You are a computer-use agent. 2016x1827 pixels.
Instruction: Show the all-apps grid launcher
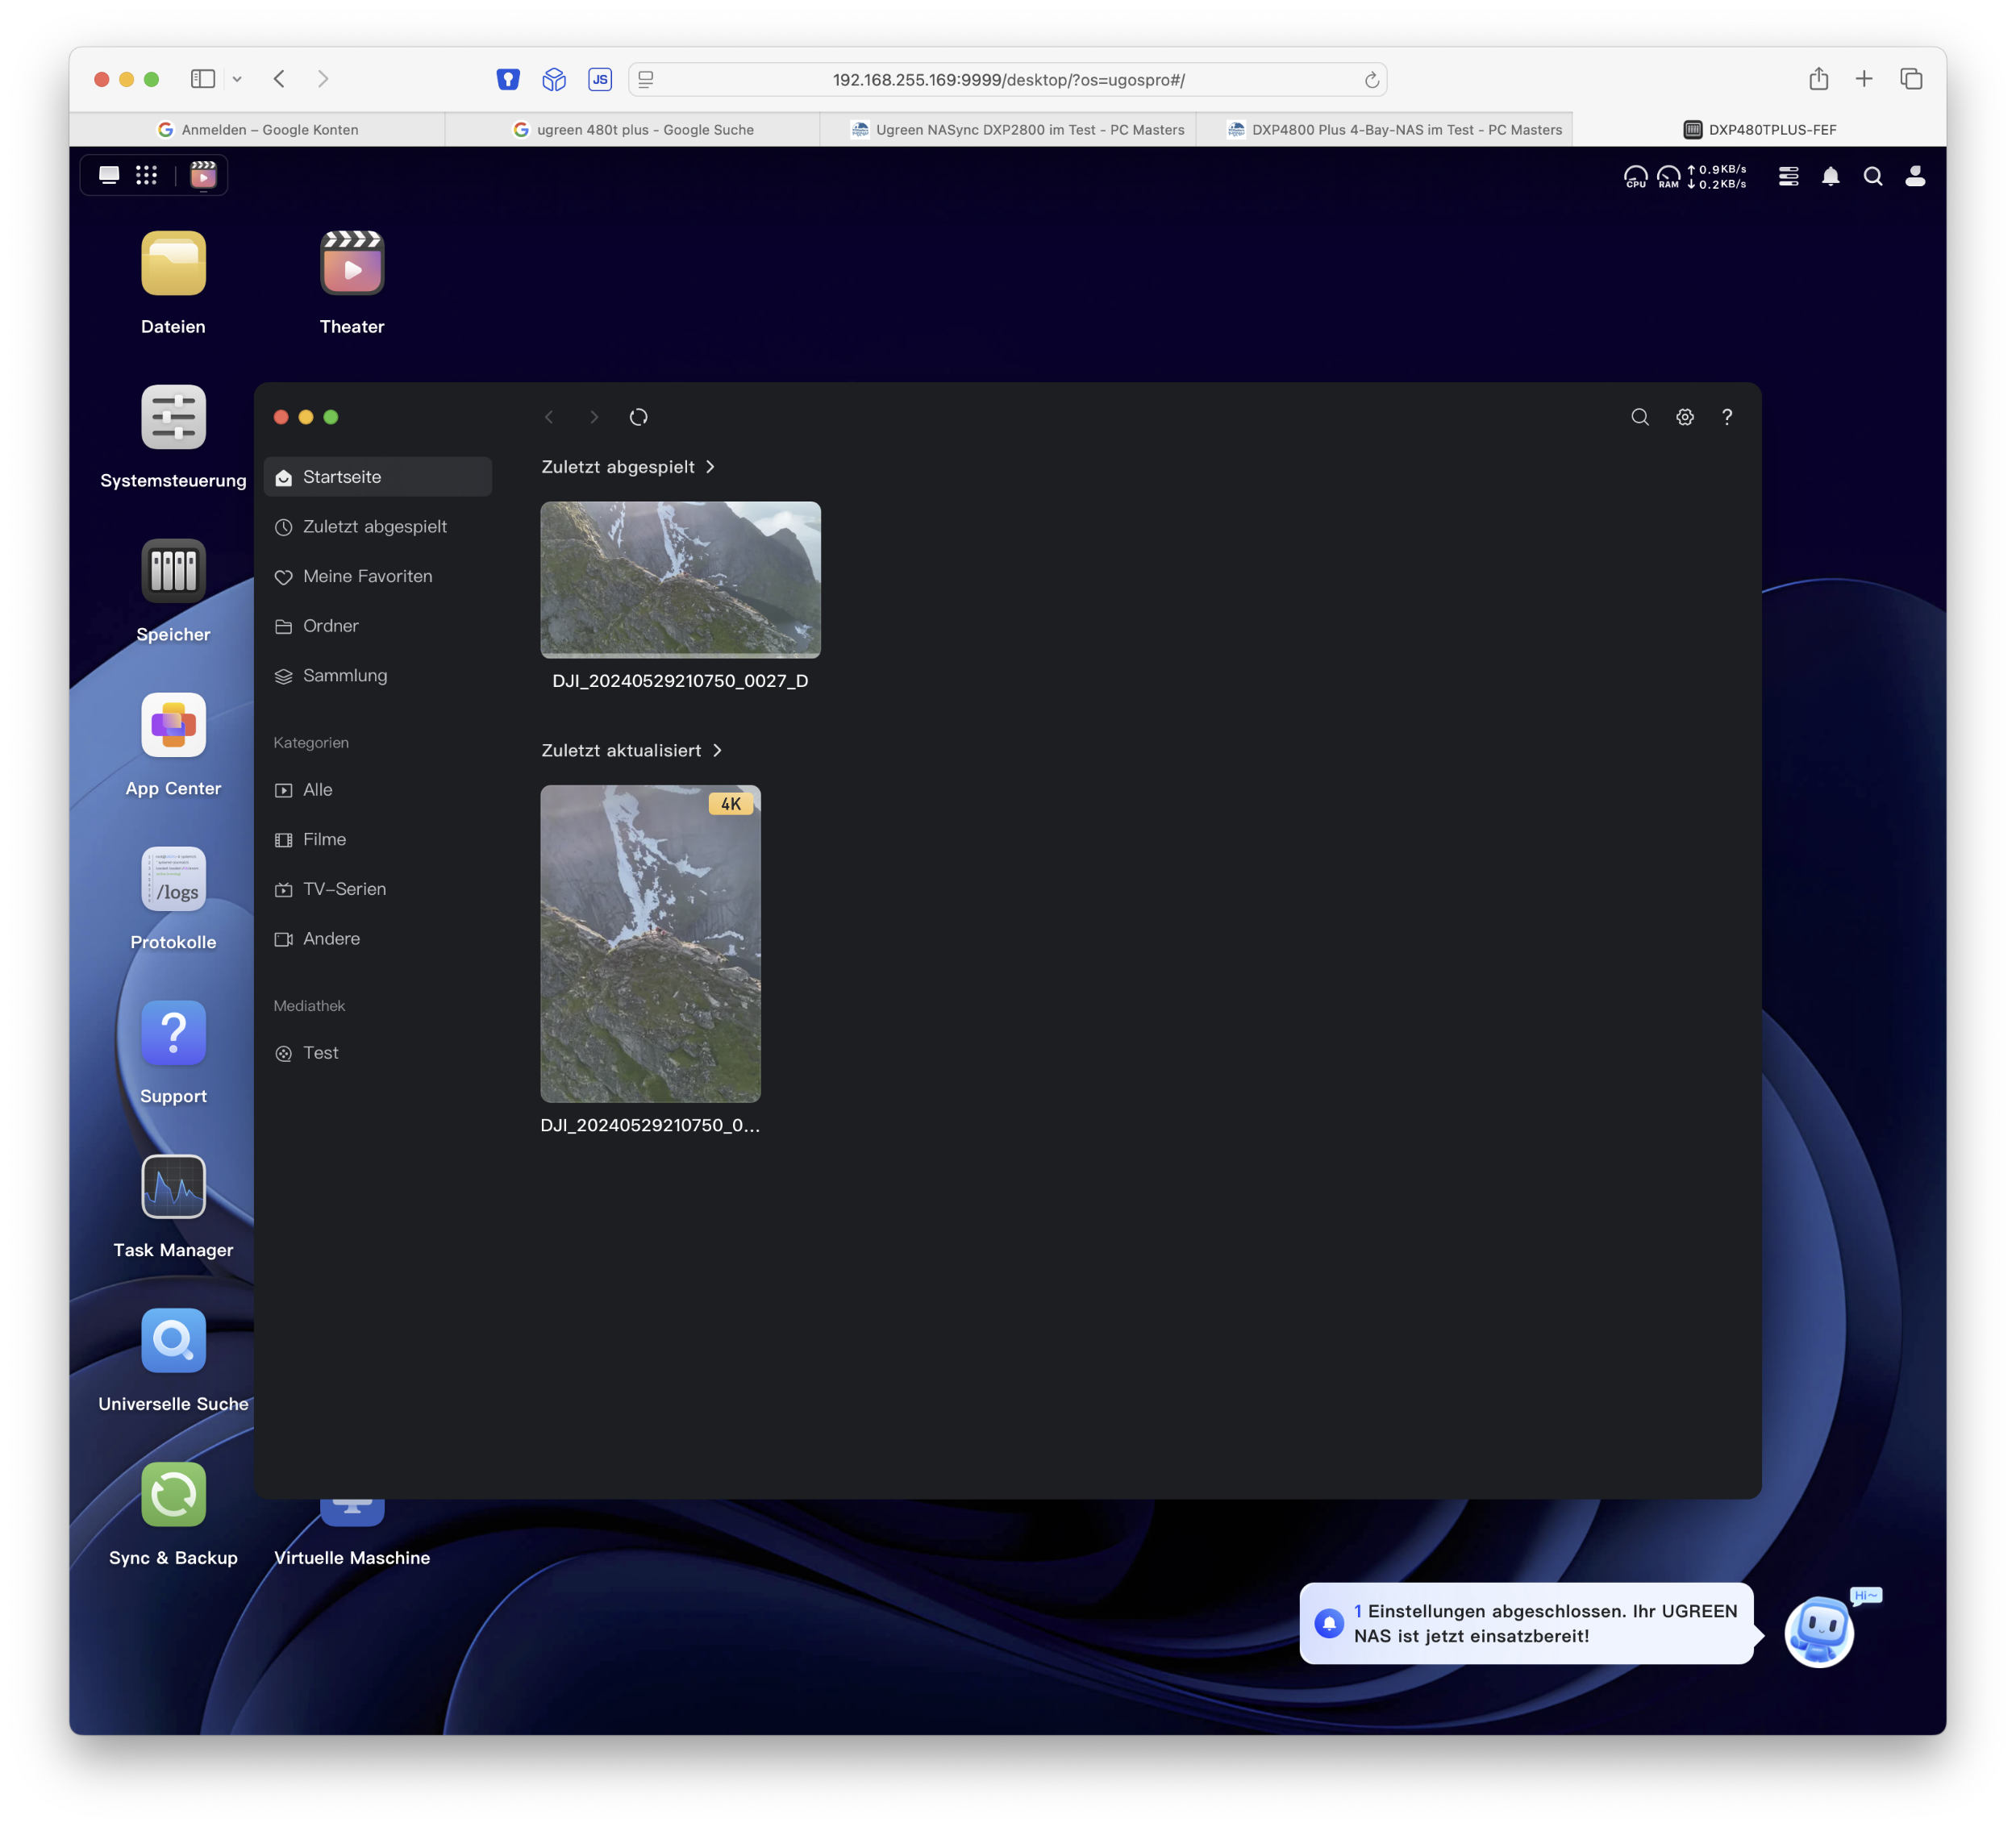(147, 176)
